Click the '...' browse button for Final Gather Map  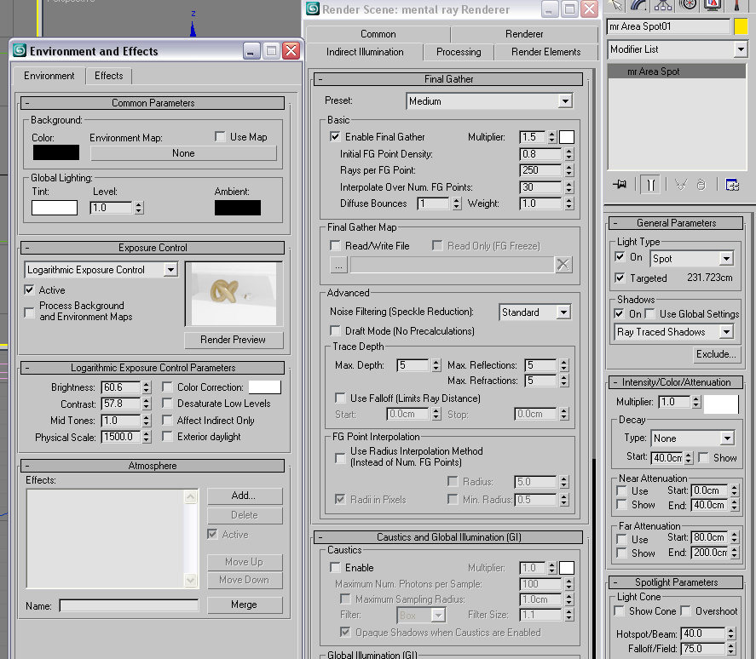pos(339,265)
